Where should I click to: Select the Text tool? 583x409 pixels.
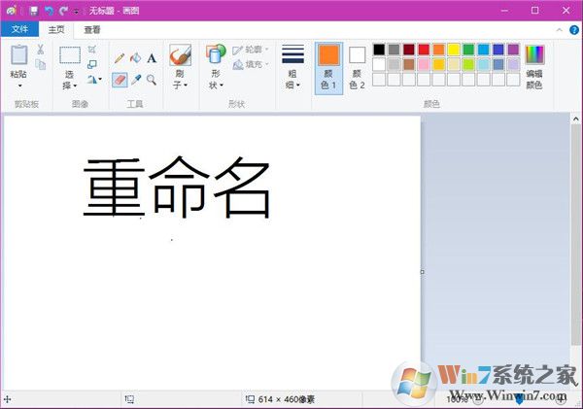152,58
